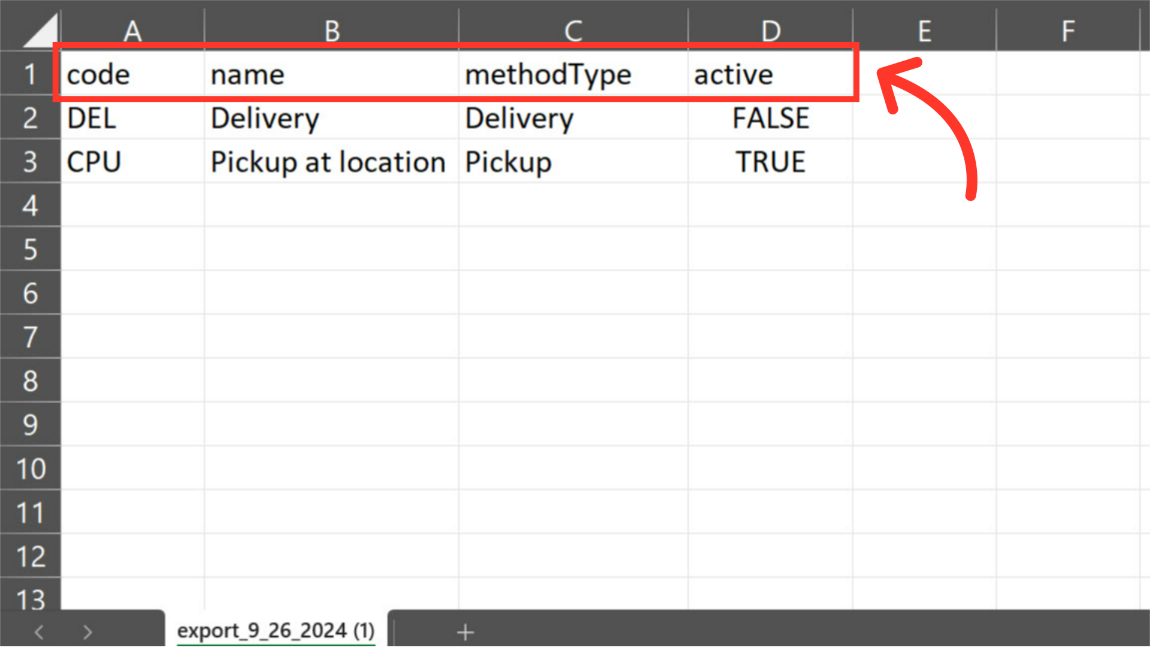Select the cell containing 'CPU'
The height and width of the screenshot is (647, 1150).
pos(132,162)
